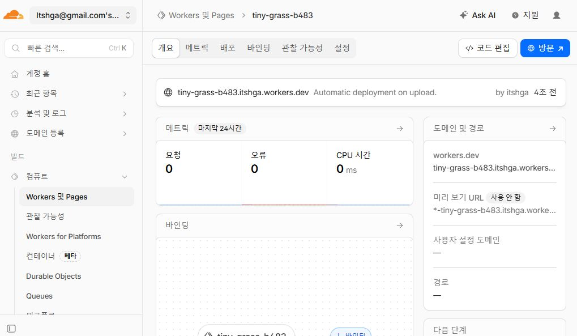Open 컨테이너 베타 in the sidebar
The height and width of the screenshot is (336, 577).
pos(53,256)
